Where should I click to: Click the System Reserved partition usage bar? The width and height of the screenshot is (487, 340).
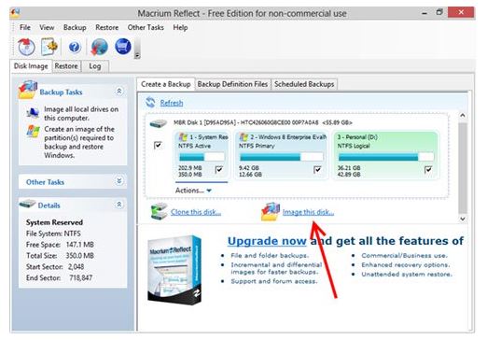click(202, 157)
